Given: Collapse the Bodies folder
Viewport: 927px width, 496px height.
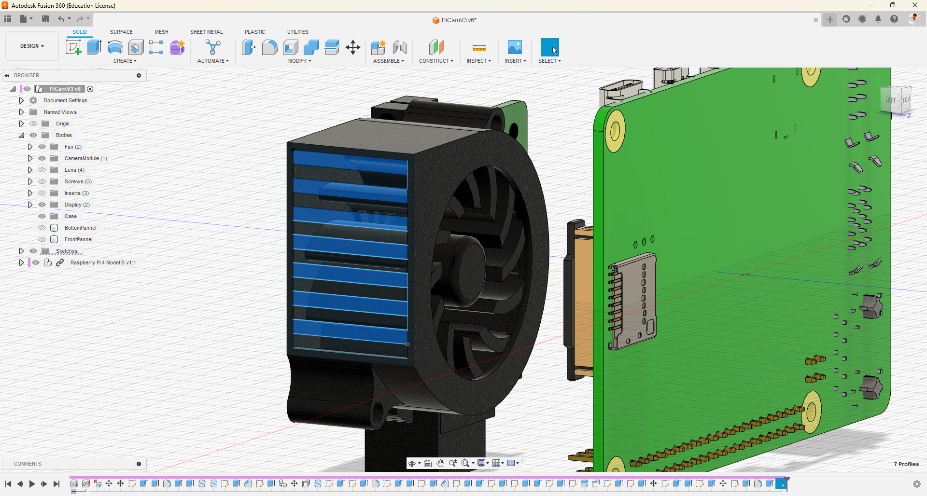Looking at the screenshot, I should [21, 135].
